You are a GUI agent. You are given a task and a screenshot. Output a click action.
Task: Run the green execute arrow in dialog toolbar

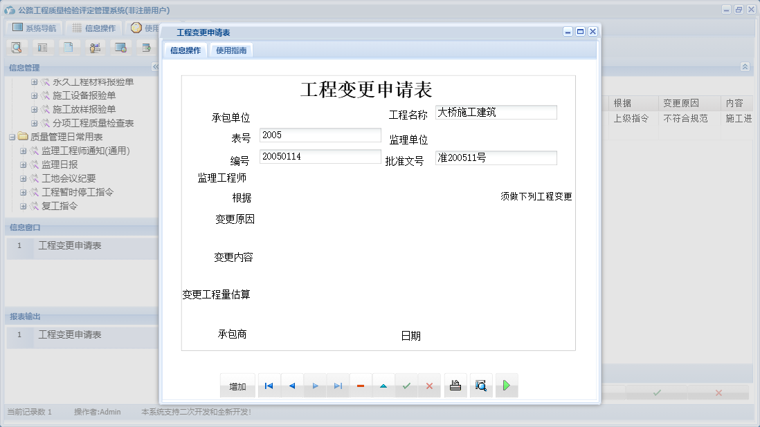coord(506,386)
